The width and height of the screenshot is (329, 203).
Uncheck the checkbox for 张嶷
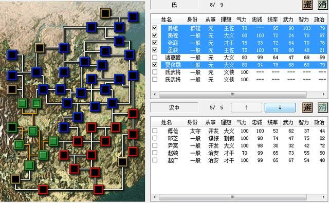click(155, 42)
